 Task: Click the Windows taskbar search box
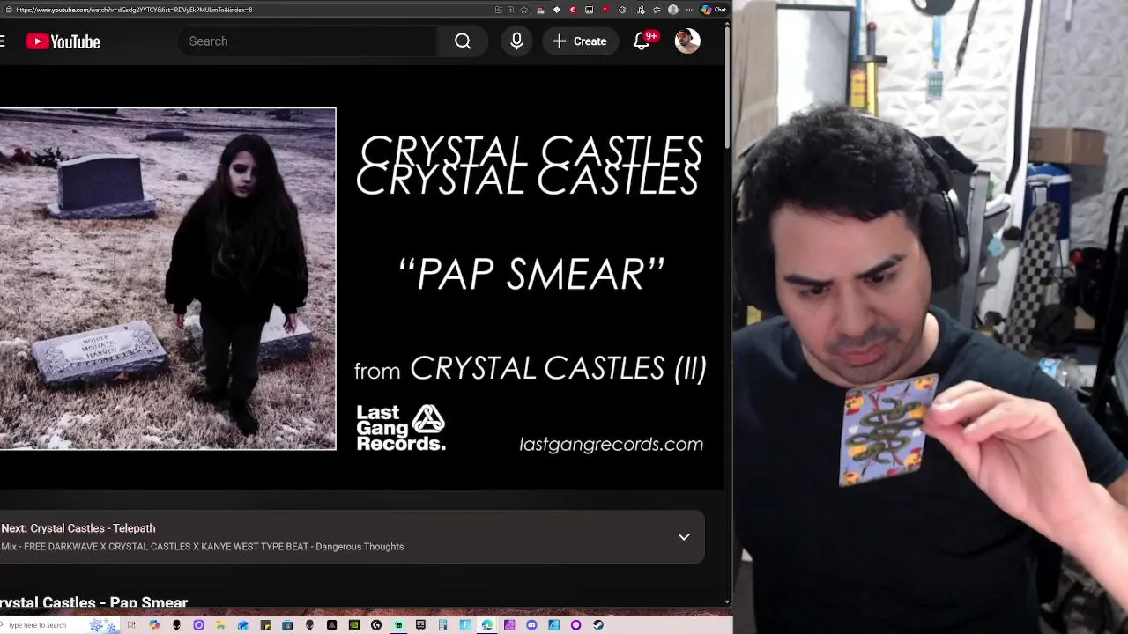(x=59, y=625)
